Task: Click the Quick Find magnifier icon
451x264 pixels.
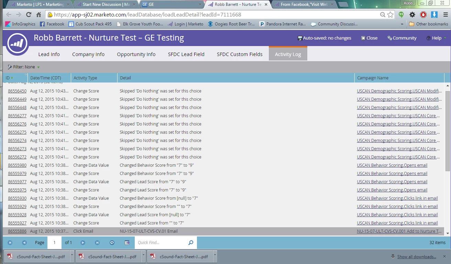Action: (191, 243)
